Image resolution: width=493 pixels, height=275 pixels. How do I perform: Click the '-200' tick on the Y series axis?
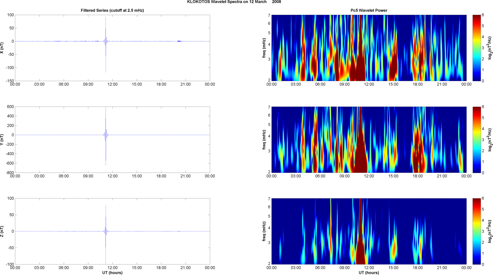pyautogui.click(x=9, y=144)
